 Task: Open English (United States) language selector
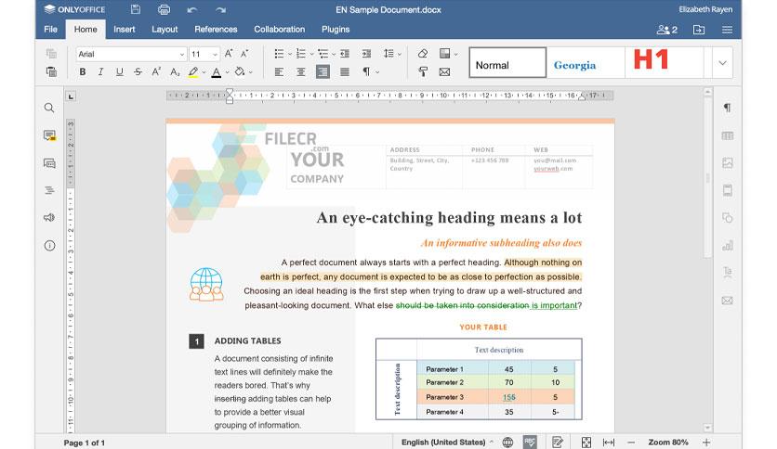(447, 443)
